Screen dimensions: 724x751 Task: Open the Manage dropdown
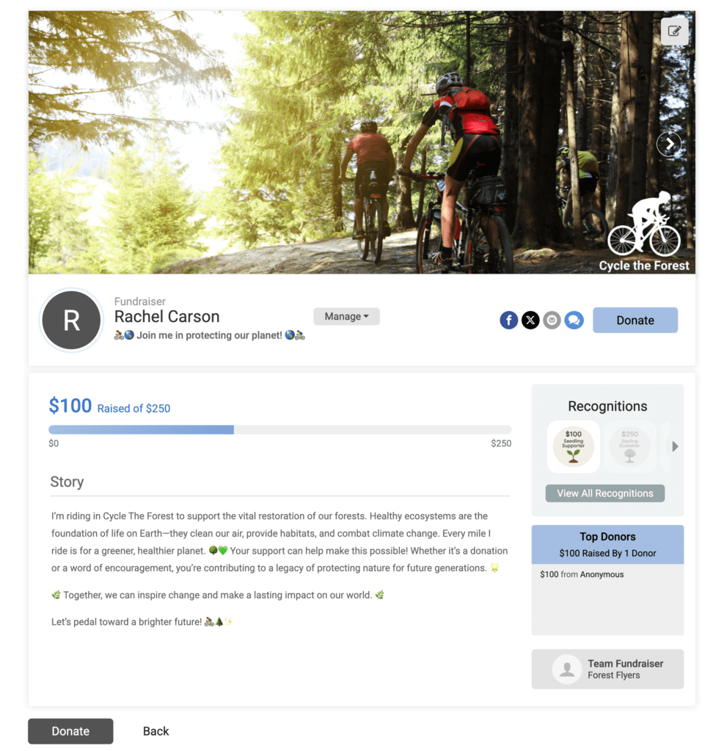(346, 317)
